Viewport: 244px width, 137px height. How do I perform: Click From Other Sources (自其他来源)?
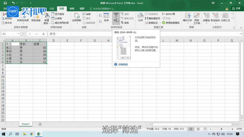(23, 18)
